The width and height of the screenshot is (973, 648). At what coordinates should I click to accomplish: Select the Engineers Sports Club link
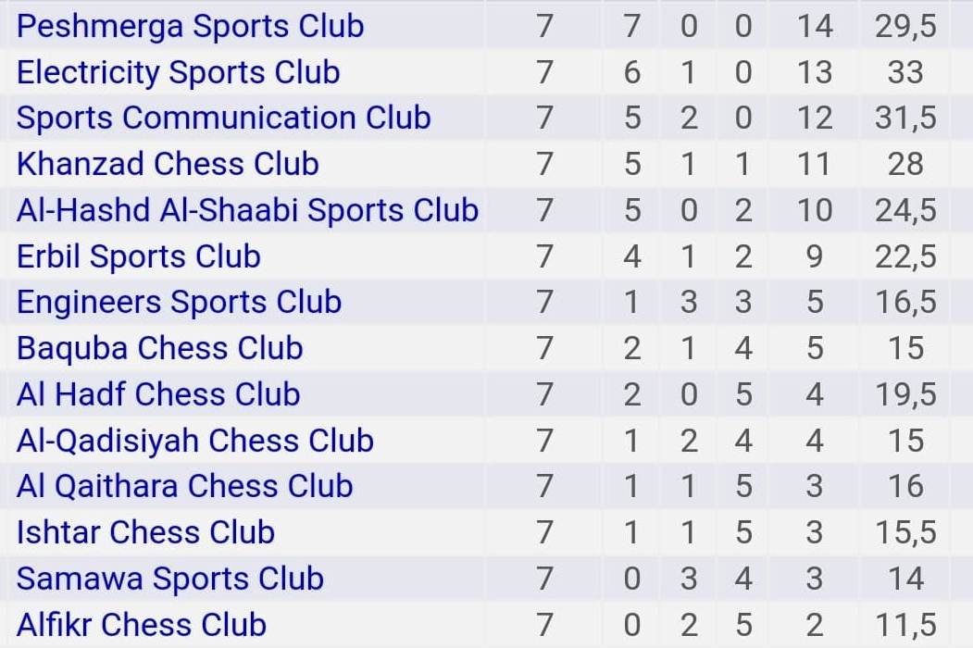[x=179, y=303]
